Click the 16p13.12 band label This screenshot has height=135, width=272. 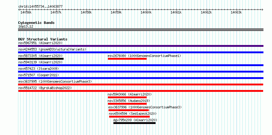pyautogui.click(x=26, y=27)
